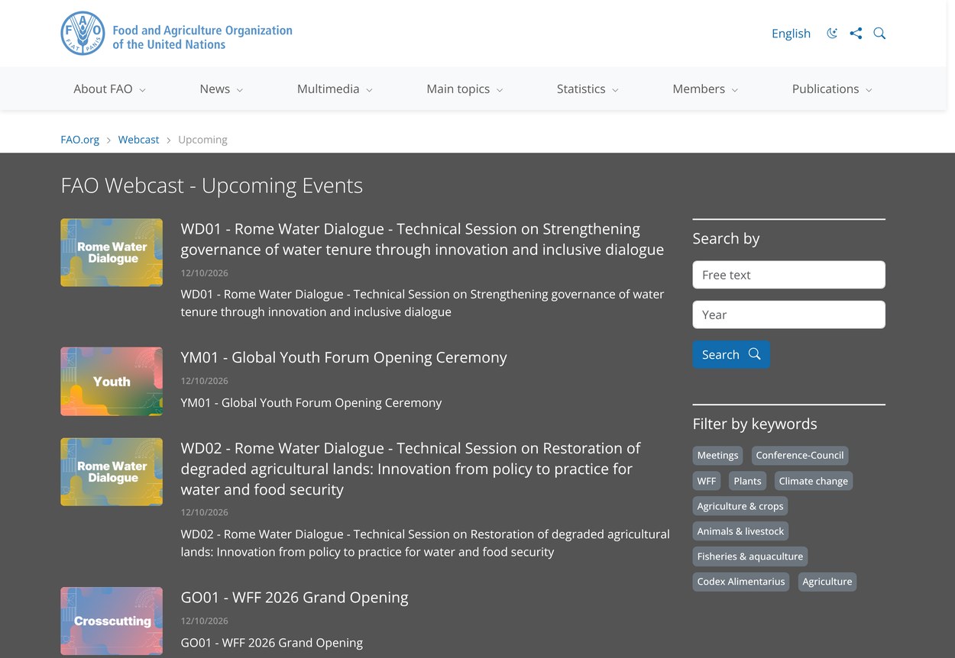Open the WD02 Rome Water Dialogue thumbnail
This screenshot has width=955, height=658.
coord(112,472)
